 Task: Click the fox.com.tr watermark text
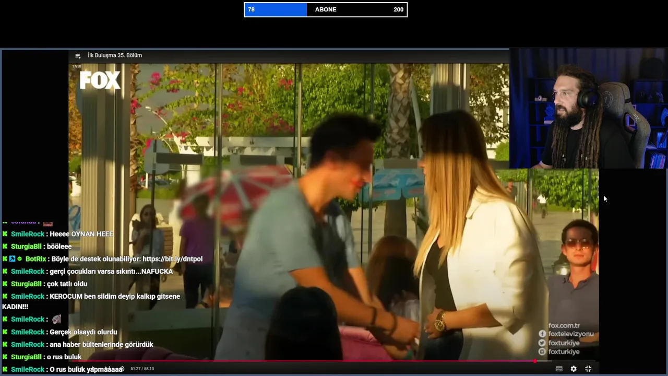[x=564, y=325]
